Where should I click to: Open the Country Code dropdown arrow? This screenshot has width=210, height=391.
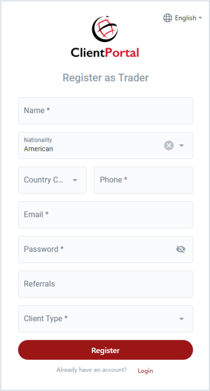[75, 180]
